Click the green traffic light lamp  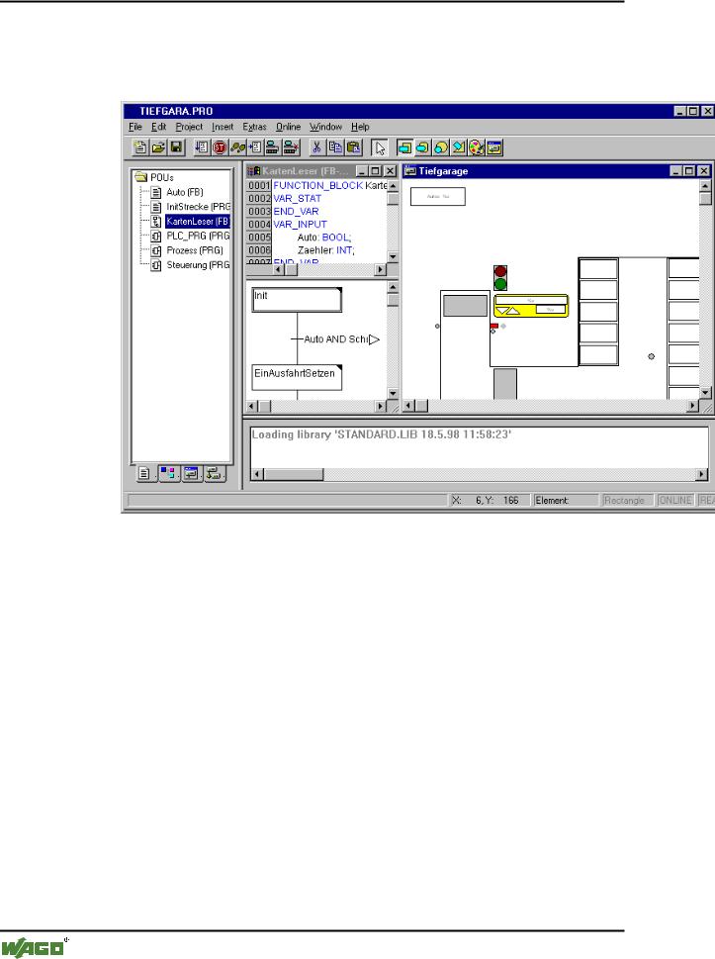[500, 284]
